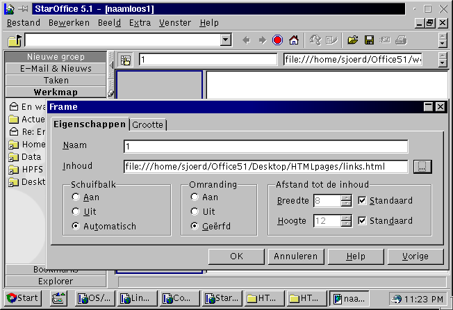Viewport: 453px width, 310px height.
Task: Set Schuifbalk to Aan
Action: point(76,197)
